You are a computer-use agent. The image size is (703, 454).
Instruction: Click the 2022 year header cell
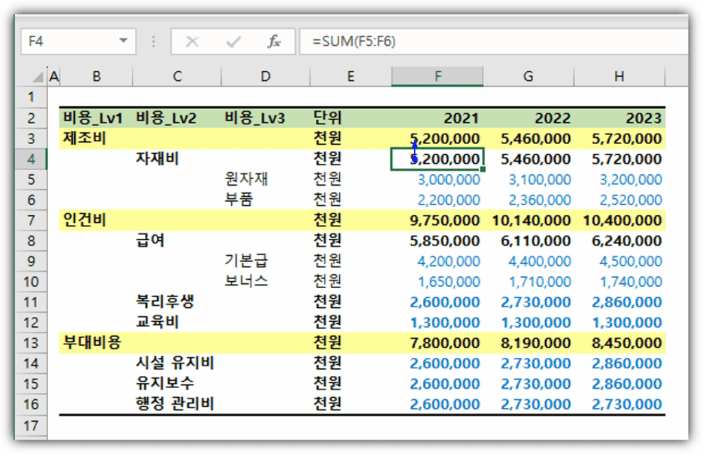[x=528, y=118]
